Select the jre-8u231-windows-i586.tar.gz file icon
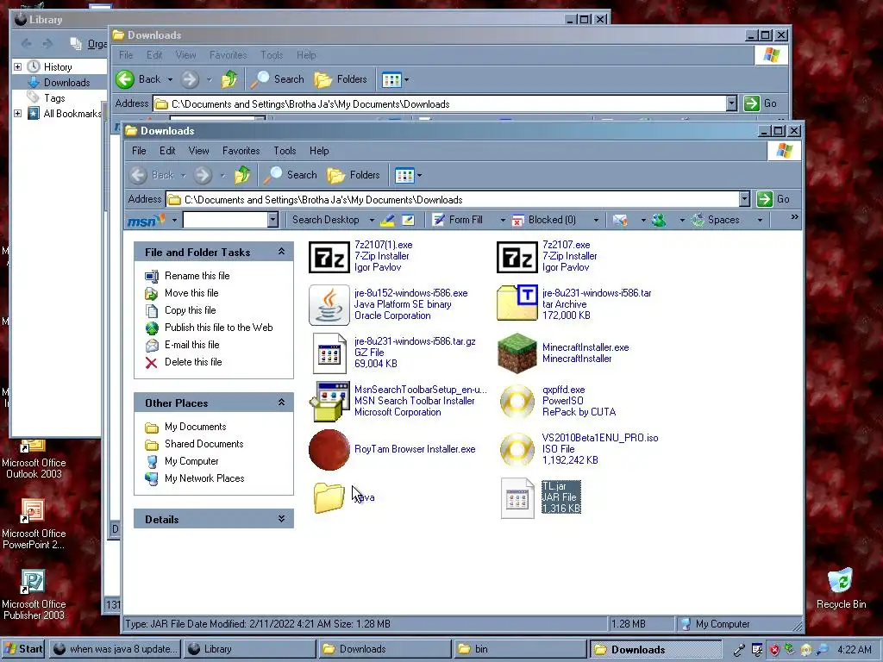The height and width of the screenshot is (662, 883). click(329, 353)
